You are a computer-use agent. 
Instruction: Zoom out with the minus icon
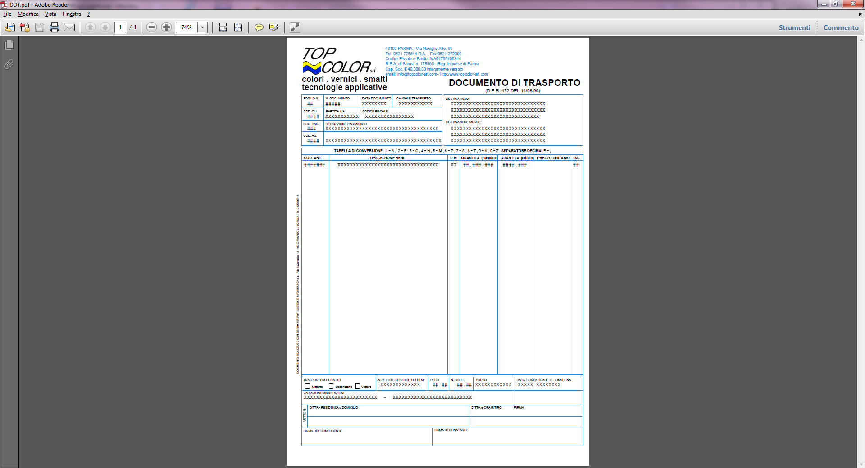pos(152,27)
